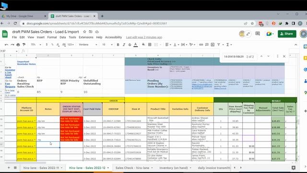This screenshot has width=307, height=173.
Task: Toggle bold formatting
Action: (x=118, y=45)
